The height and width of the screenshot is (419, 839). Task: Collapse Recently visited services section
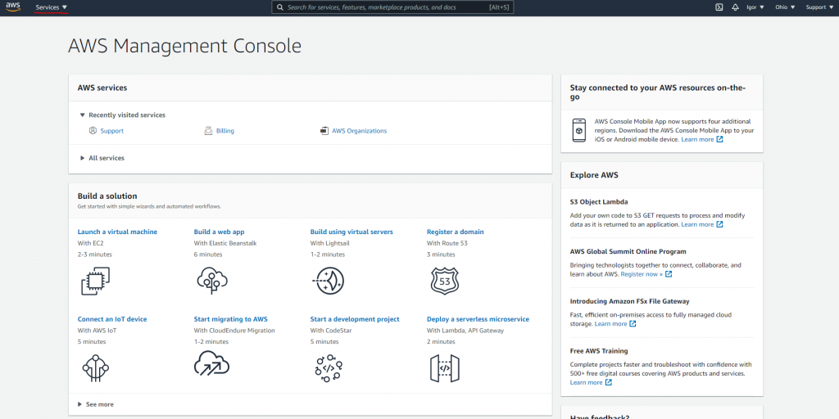pos(123,115)
